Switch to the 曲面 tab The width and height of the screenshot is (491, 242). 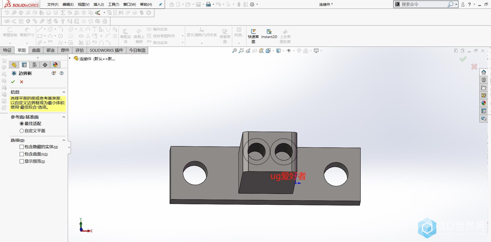coord(36,50)
